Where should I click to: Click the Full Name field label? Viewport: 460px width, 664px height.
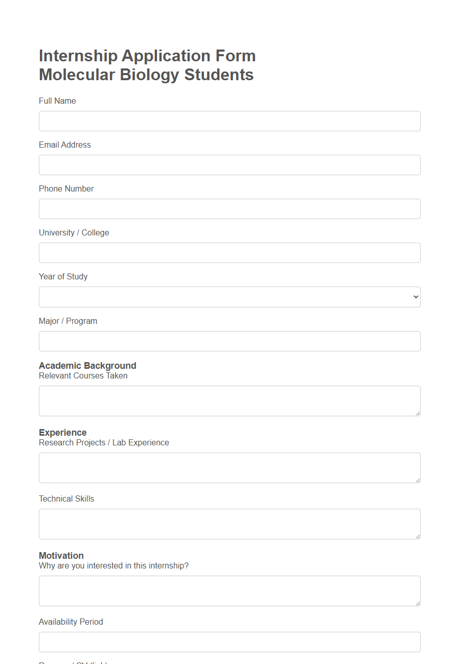pyautogui.click(x=57, y=101)
